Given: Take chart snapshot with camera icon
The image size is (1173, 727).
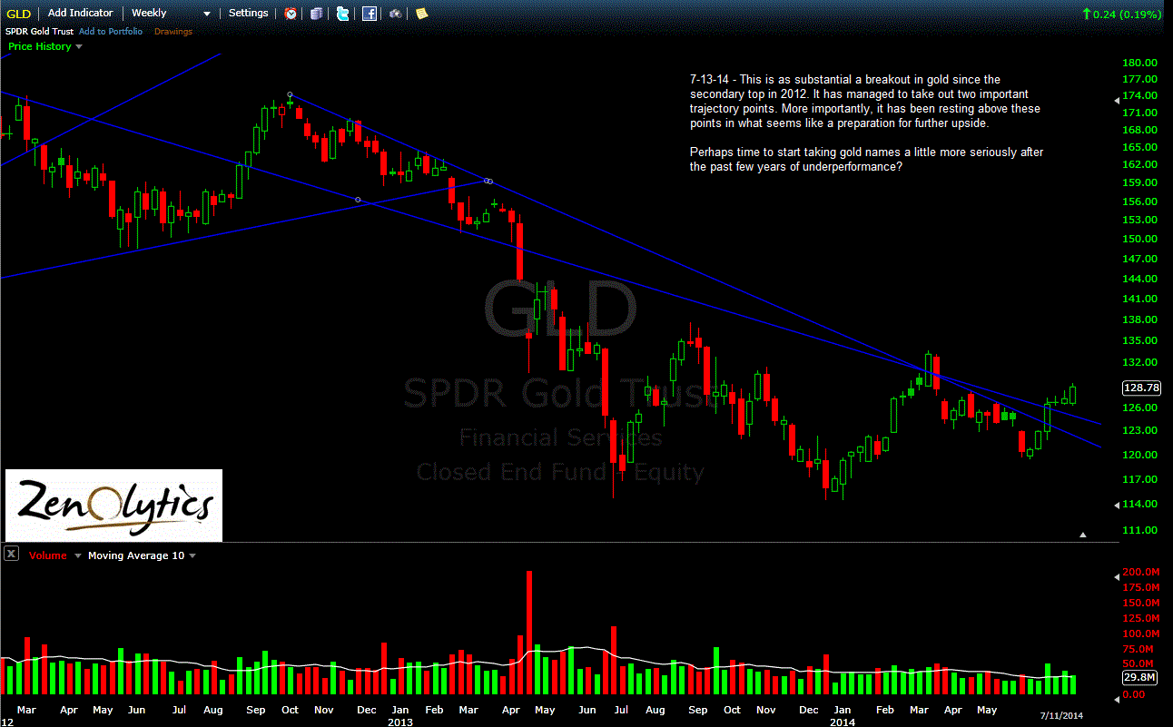Looking at the screenshot, I should click(x=396, y=14).
